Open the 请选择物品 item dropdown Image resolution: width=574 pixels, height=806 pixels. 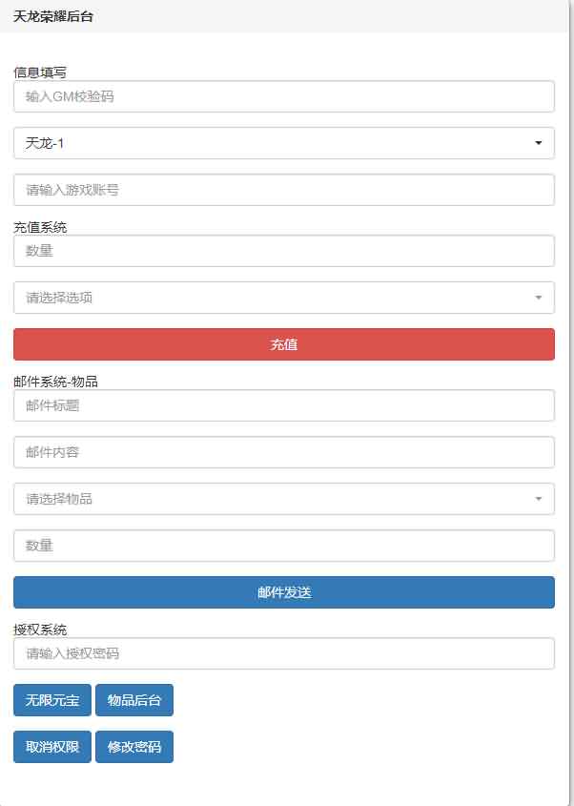(x=283, y=499)
